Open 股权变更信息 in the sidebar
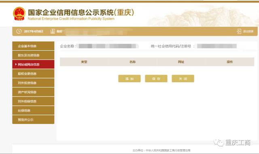The image size is (259, 154). [33, 74]
